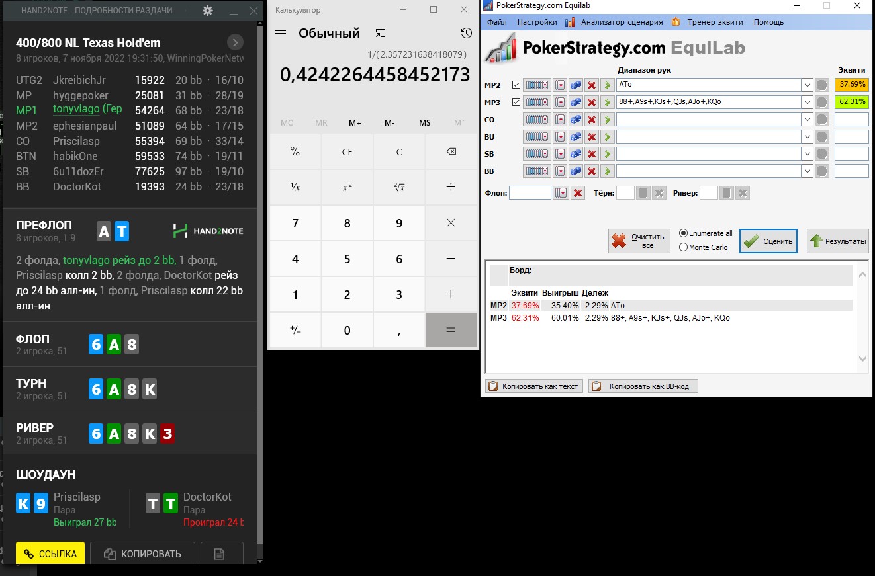Image resolution: width=875 pixels, height=576 pixels.
Task: Click into the Флоп board input field
Action: point(530,193)
